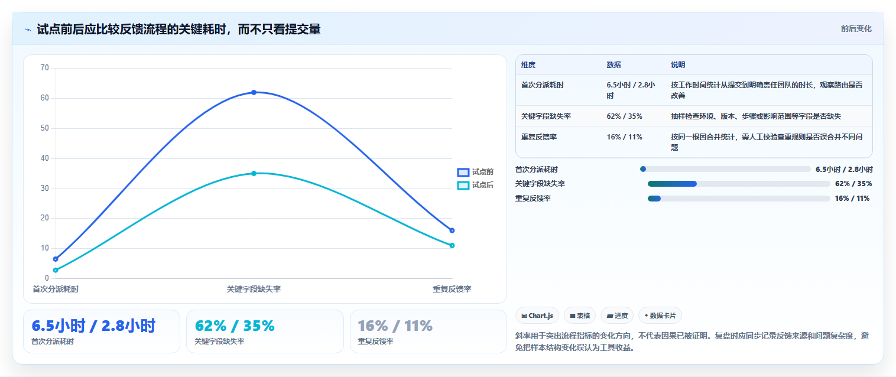Viewport: 896px width, 377px height.
Task: Select the 16% / 11% data card
Action: pos(428,331)
